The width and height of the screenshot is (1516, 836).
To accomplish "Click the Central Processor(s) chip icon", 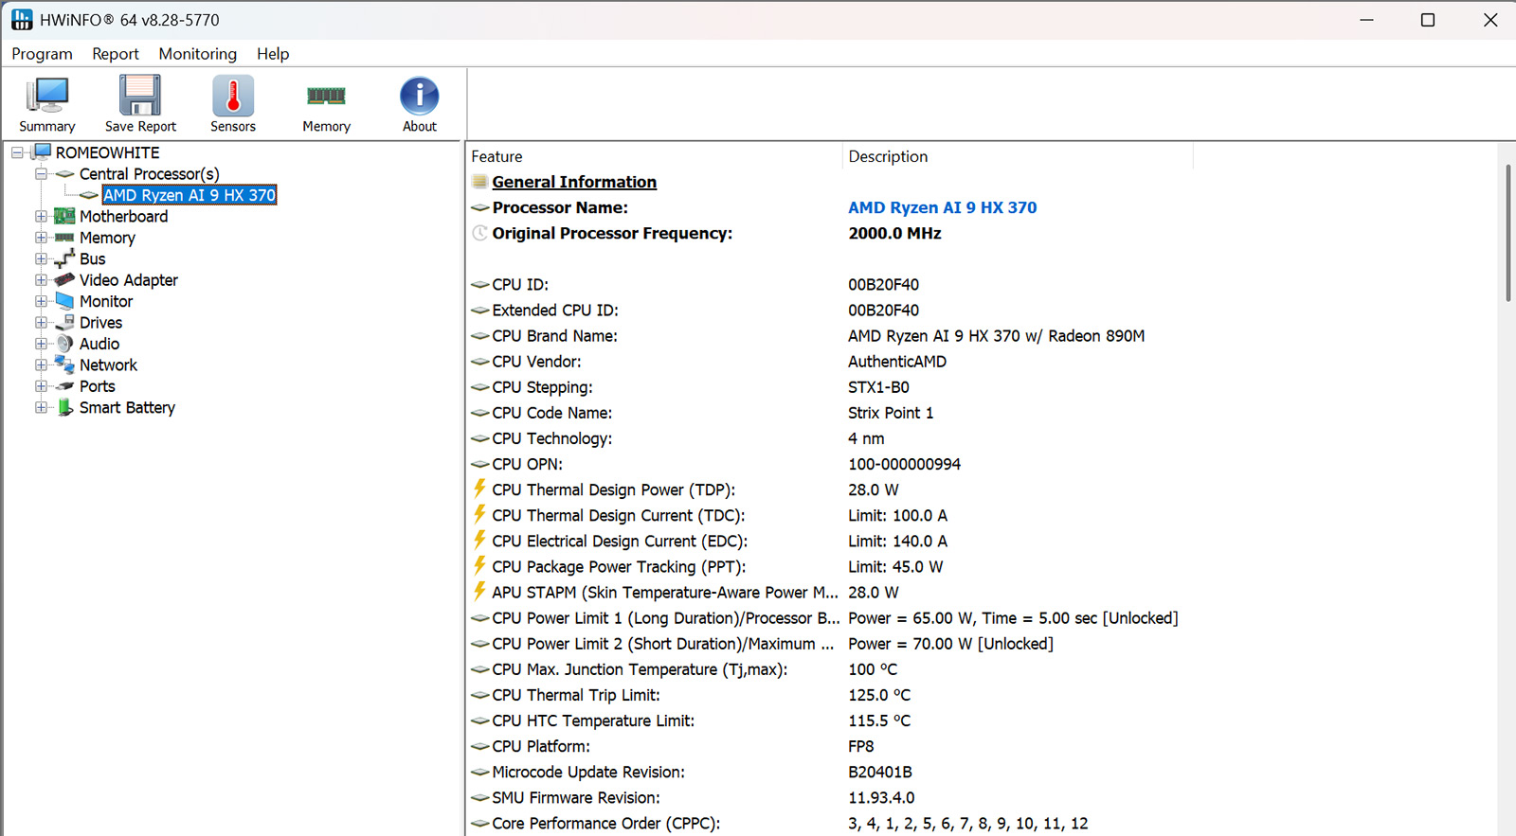I will (x=65, y=174).
